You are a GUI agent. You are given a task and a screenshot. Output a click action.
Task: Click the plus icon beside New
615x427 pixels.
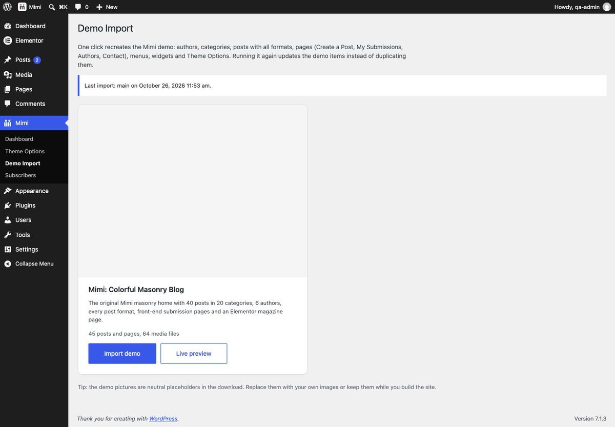click(x=99, y=7)
